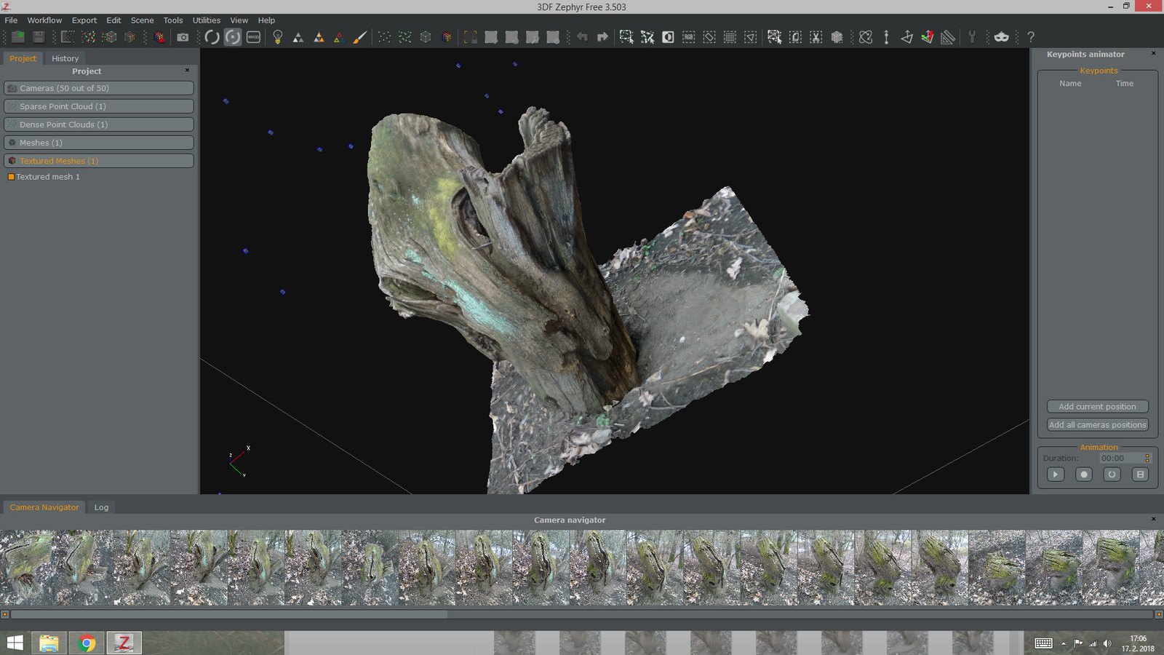Toggle the Dense Point Clouds category
Image resolution: width=1164 pixels, height=655 pixels.
[98, 124]
